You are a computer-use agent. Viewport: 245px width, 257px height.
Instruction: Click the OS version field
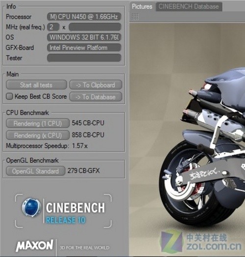point(84,37)
